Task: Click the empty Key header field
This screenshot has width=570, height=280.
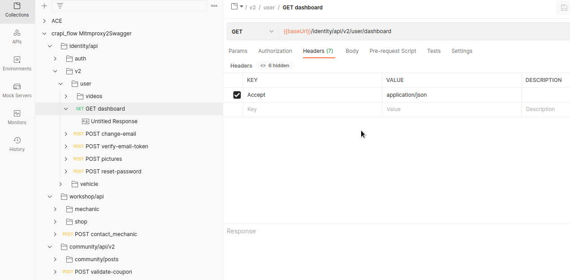Action: click(312, 109)
